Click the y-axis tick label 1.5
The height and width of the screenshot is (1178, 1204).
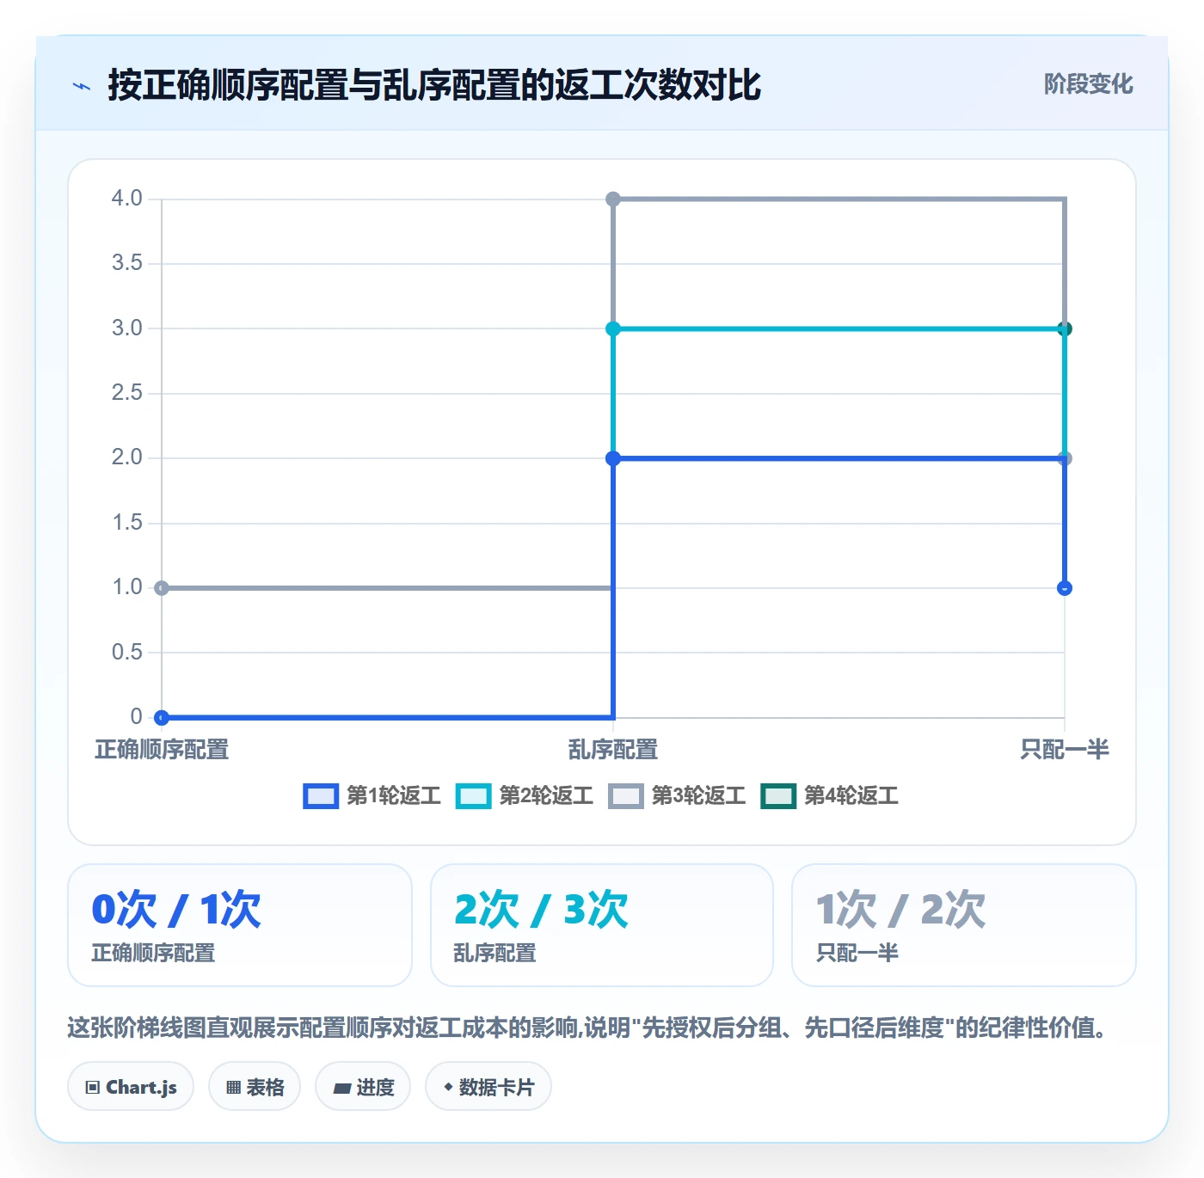pyautogui.click(x=127, y=523)
